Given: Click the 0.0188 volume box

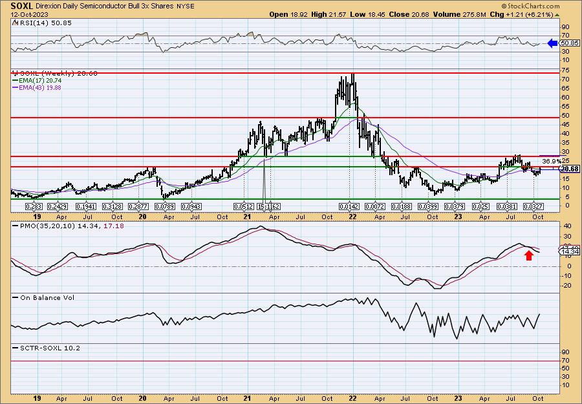Looking at the screenshot, I should tap(402, 207).
